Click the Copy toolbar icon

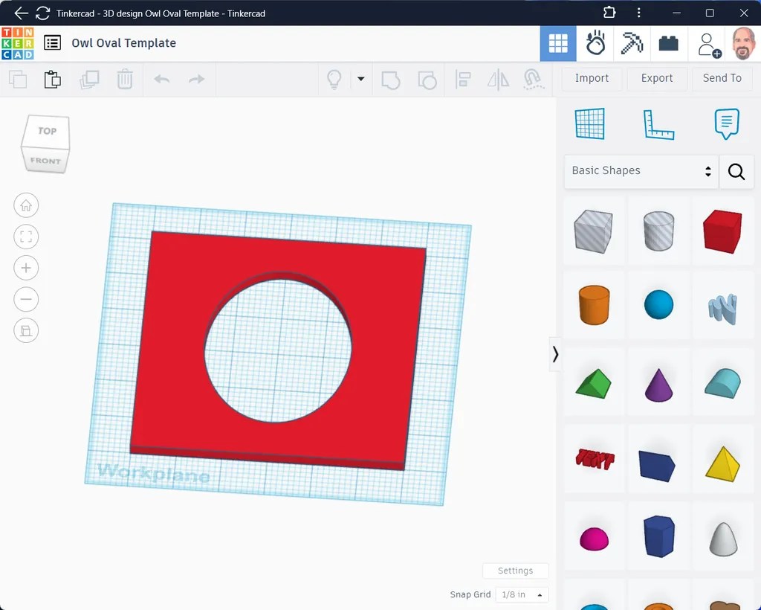pyautogui.click(x=18, y=79)
